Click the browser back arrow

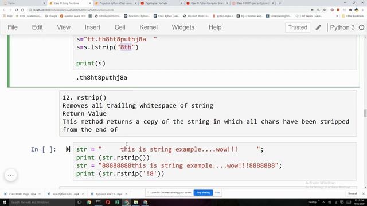4,10
